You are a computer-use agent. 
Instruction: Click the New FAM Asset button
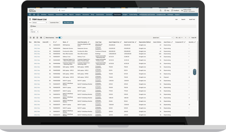pyautogui.click(x=68, y=22)
